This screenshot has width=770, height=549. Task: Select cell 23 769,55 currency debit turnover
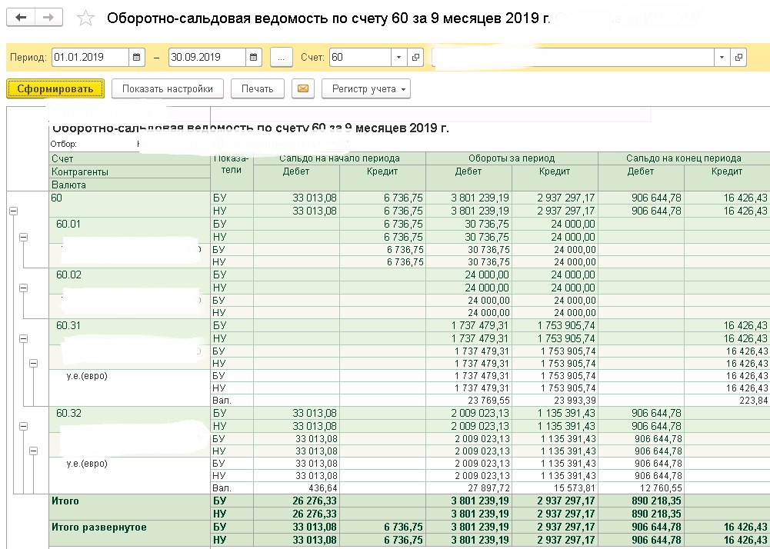(x=469, y=401)
